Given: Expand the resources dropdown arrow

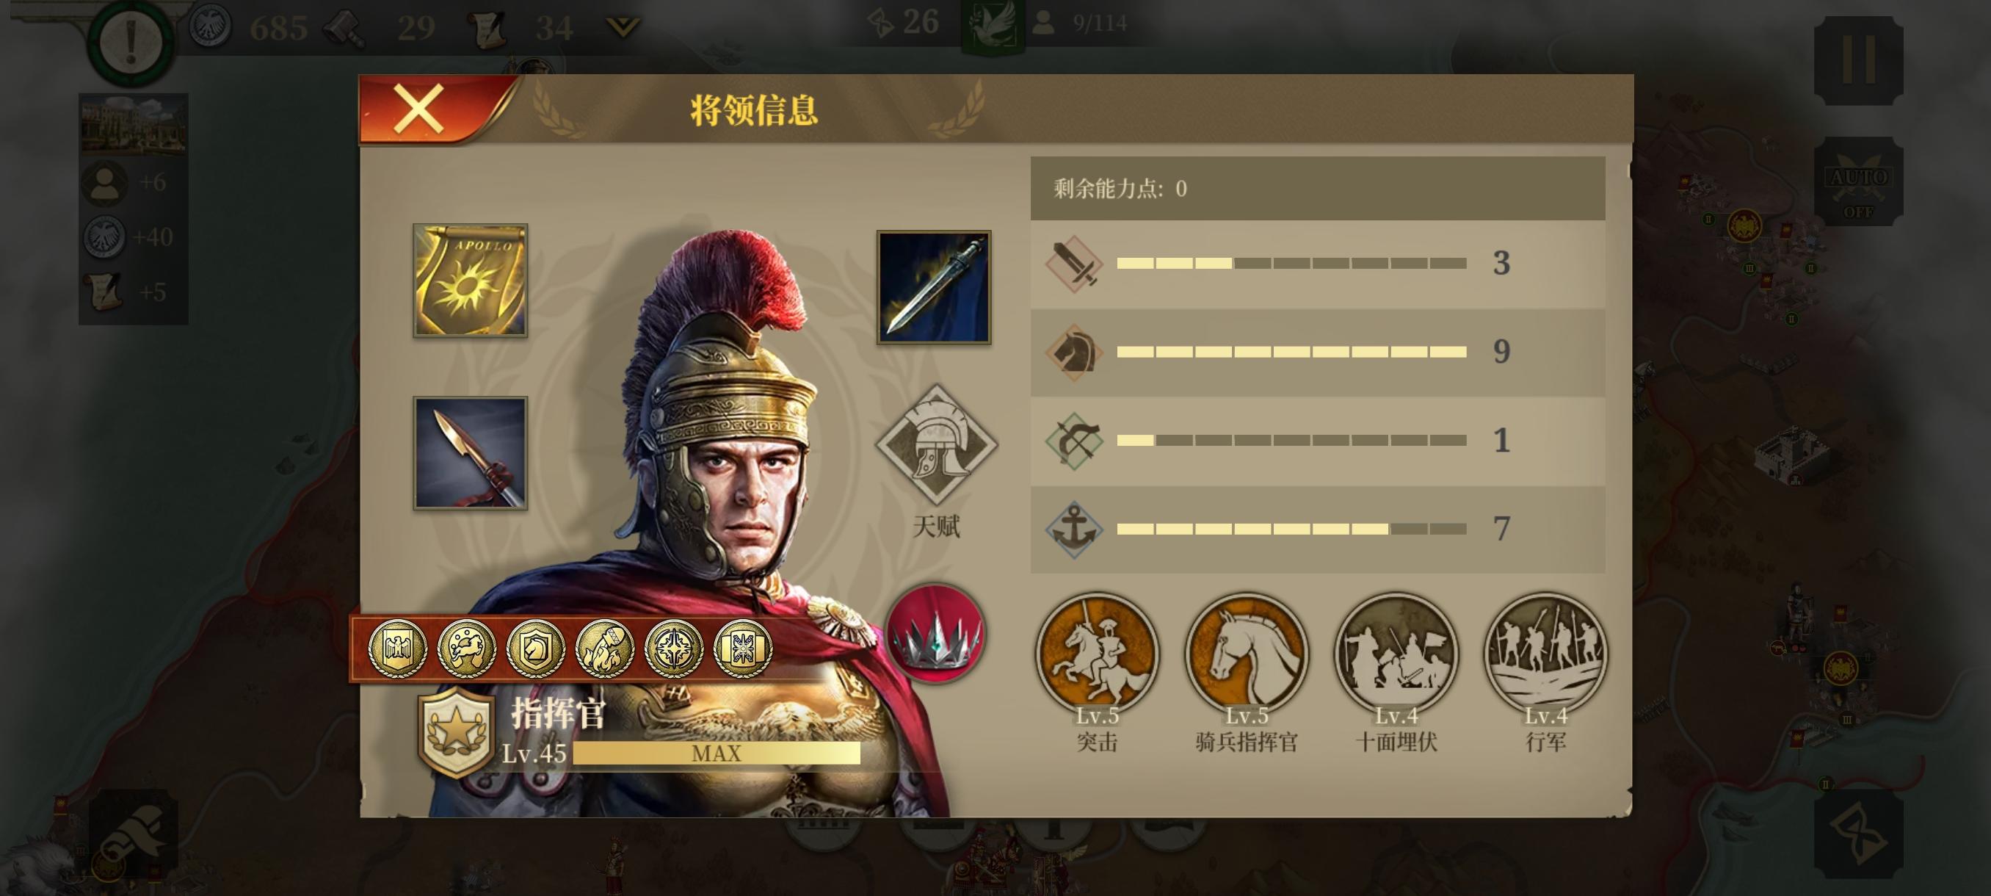Looking at the screenshot, I should pyautogui.click(x=623, y=29).
